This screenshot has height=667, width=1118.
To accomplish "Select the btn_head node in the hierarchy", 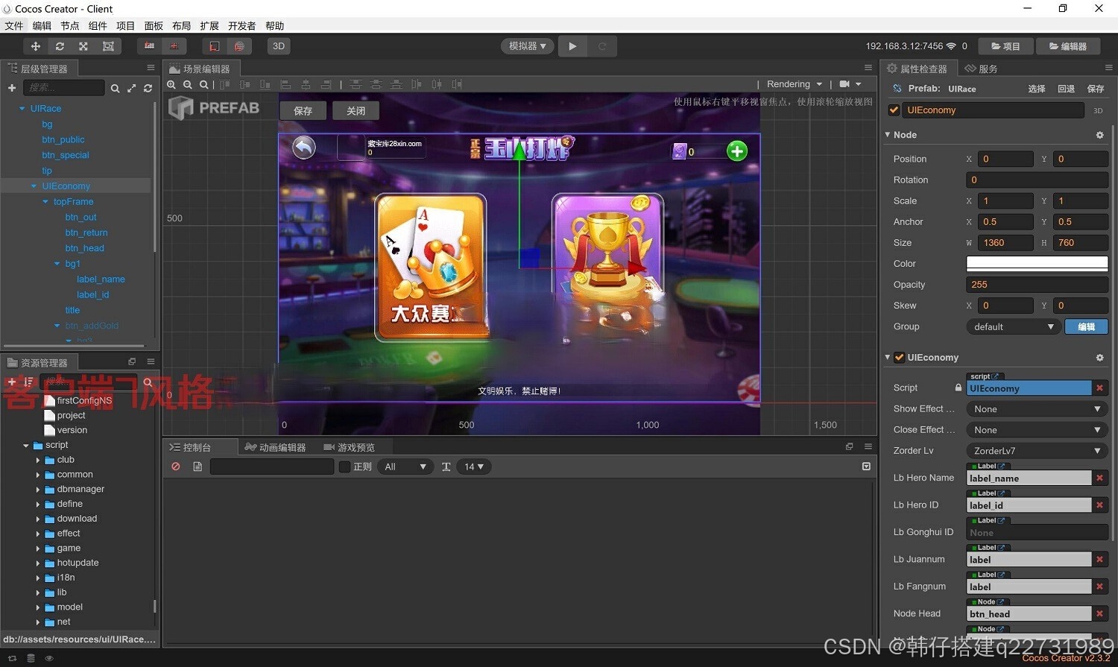I will tap(84, 248).
